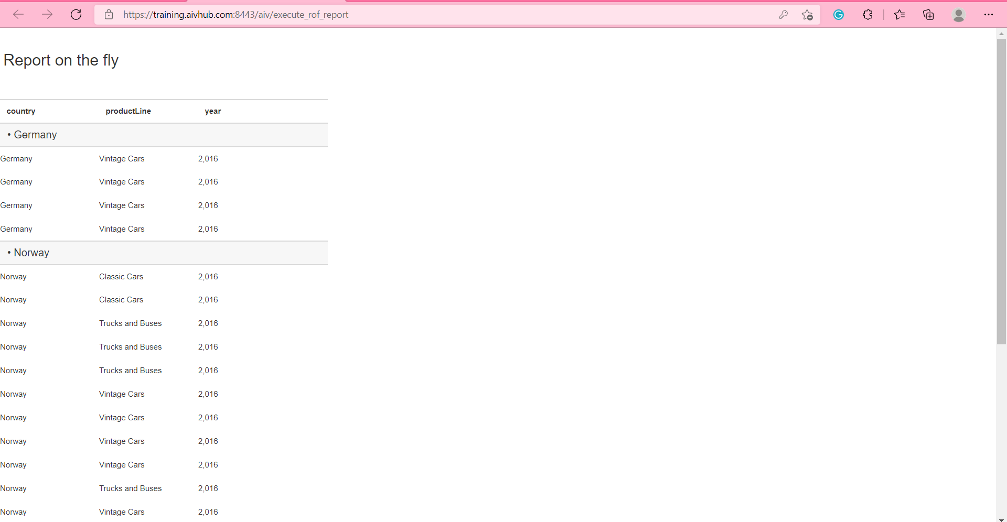This screenshot has height=522, width=1007.
Task: Select first Norway 'Trucks and Buses' cell
Action: pos(131,323)
